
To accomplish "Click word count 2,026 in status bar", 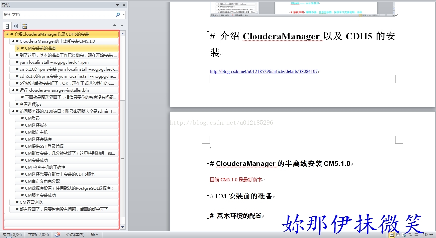I will click(38, 235).
